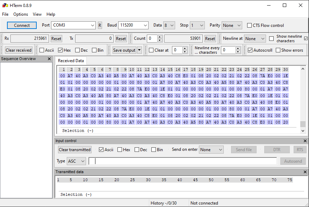
Task: Open the Save output dropdown arrow
Action: point(139,50)
